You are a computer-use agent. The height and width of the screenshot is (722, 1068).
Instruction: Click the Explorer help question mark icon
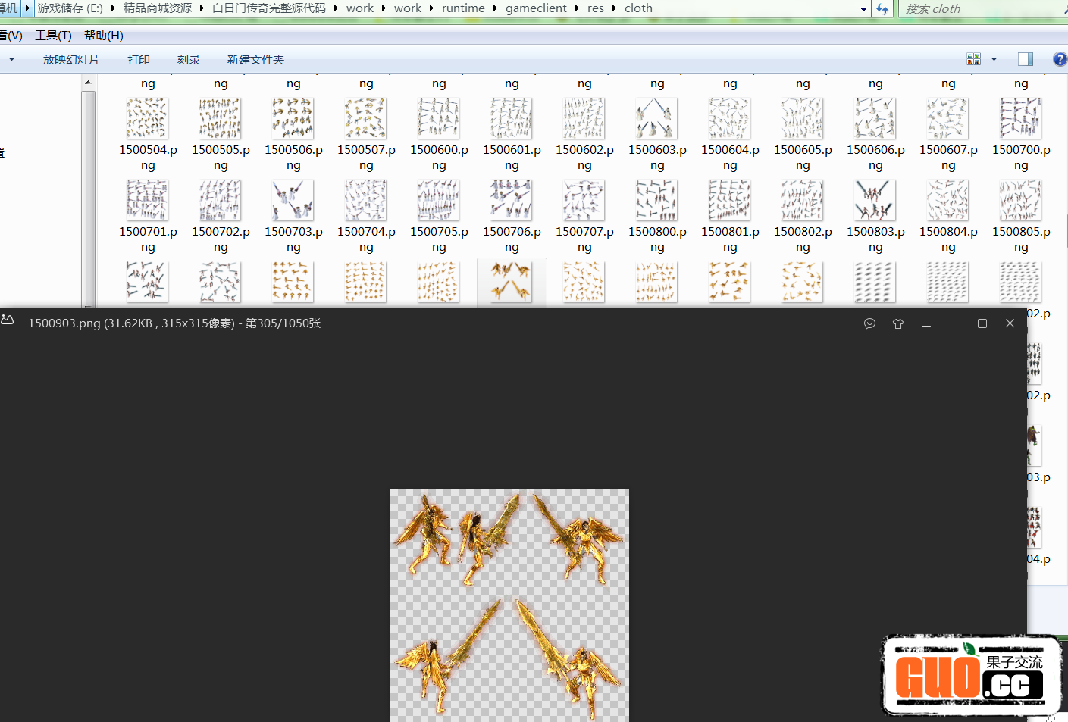[1059, 59]
